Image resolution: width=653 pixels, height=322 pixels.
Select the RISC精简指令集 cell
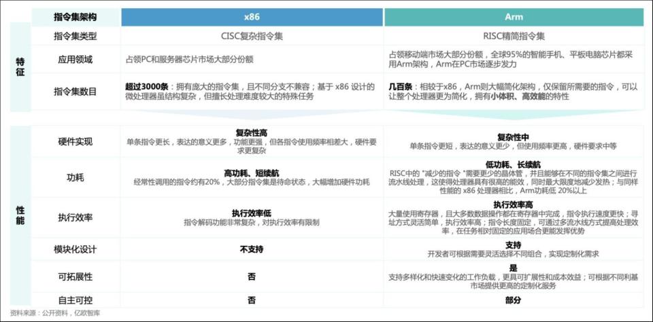[514, 37]
